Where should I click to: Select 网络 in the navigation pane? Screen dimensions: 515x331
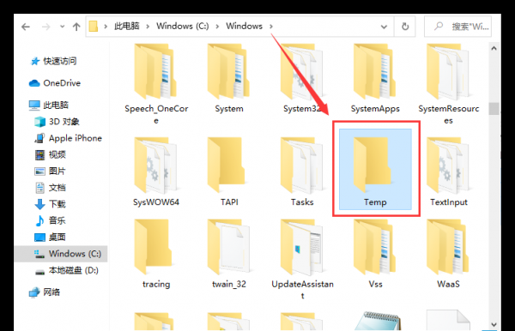[x=45, y=292]
